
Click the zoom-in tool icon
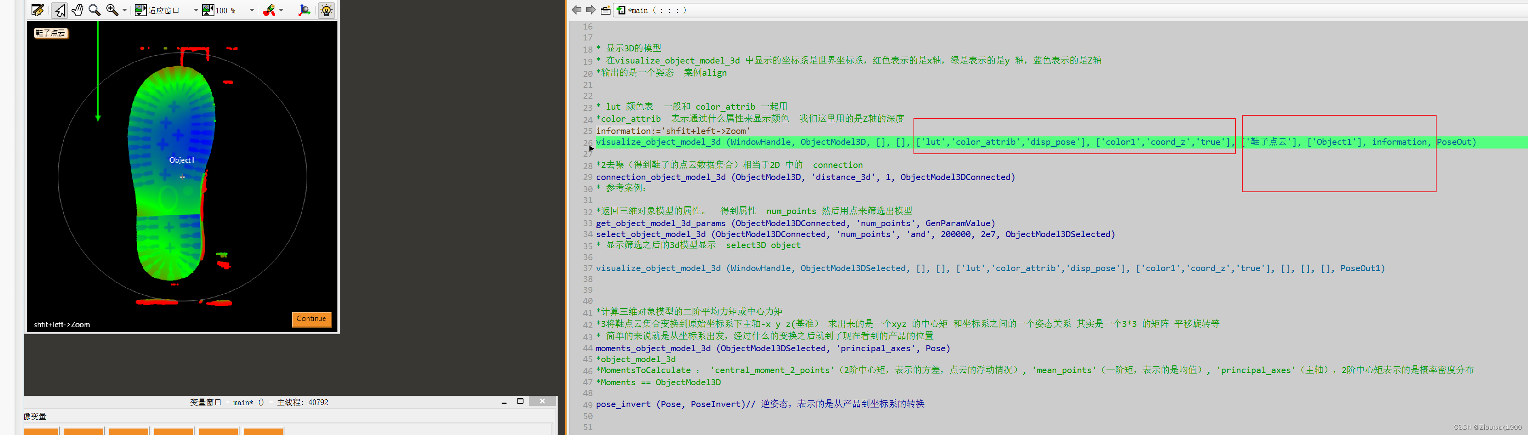(112, 10)
